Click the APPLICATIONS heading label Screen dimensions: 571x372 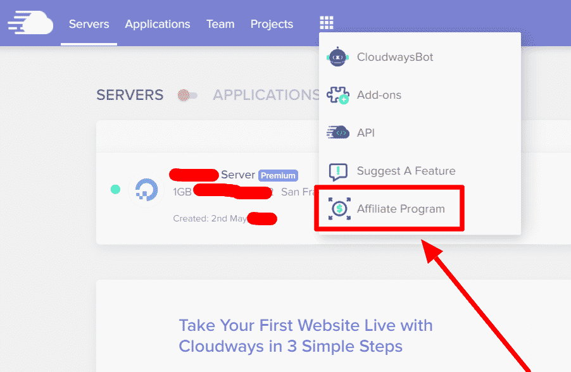coord(267,95)
